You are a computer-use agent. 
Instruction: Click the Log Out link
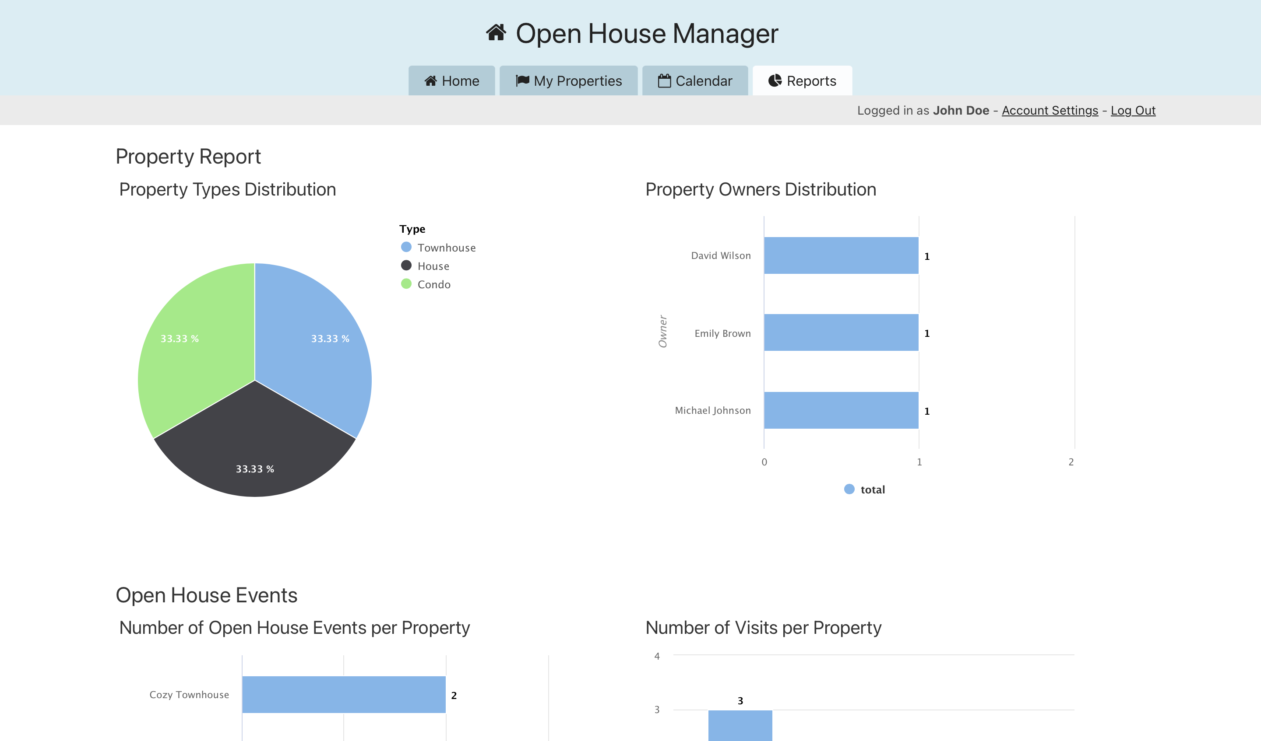pyautogui.click(x=1133, y=111)
